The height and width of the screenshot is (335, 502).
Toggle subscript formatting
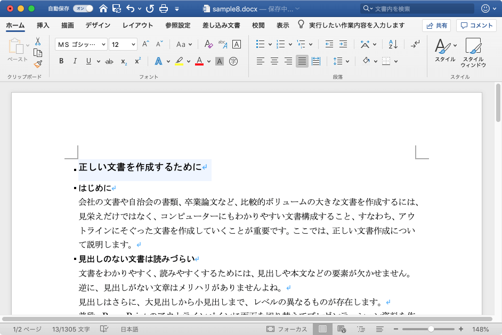124,61
